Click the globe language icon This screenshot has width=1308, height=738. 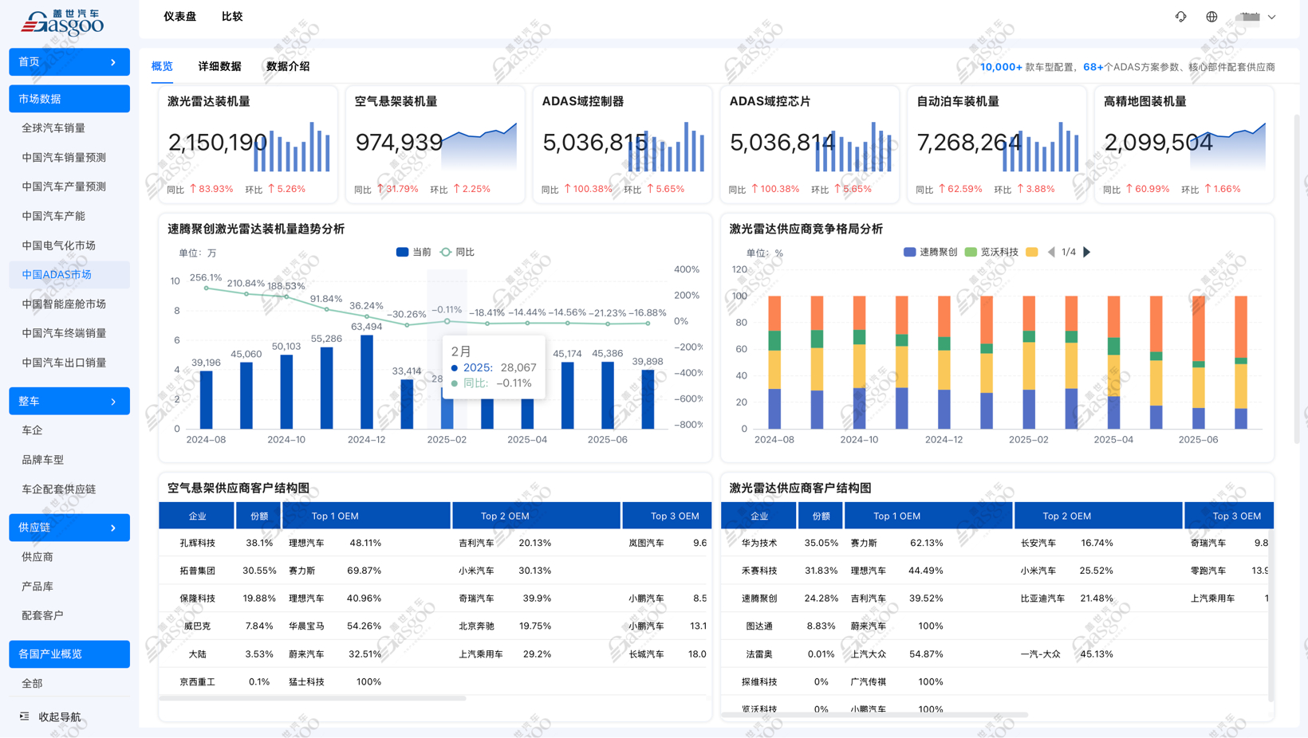click(x=1211, y=17)
